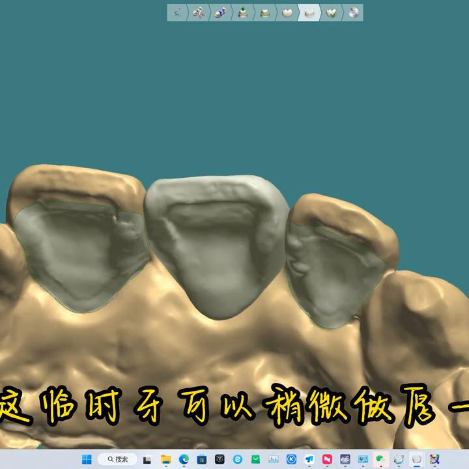Open the green margin line wizard step
Screen dimensions: 469x469
point(265,12)
